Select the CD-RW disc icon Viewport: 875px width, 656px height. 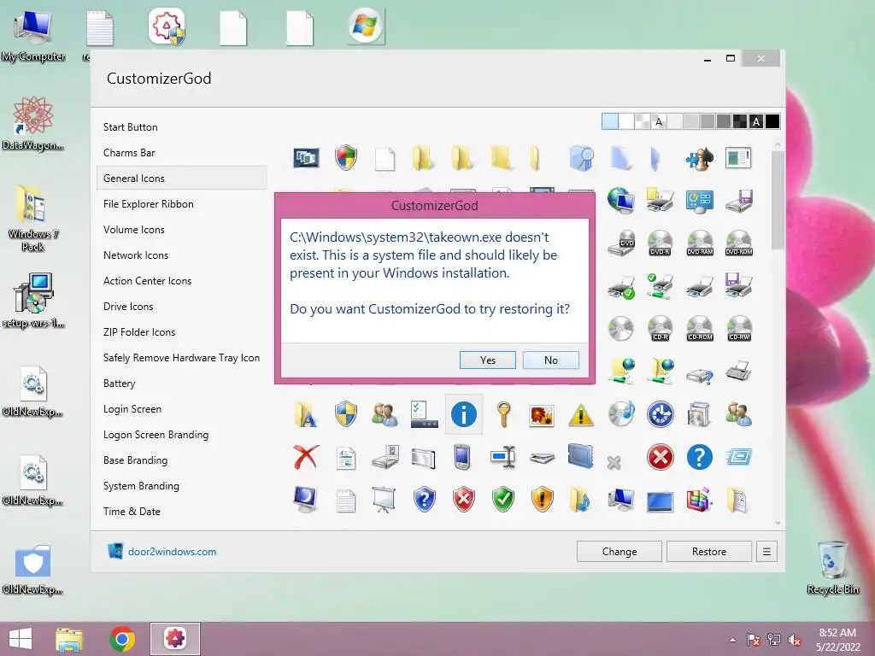tap(739, 329)
